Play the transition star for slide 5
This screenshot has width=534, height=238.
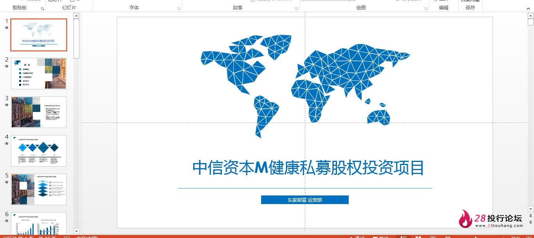6,182
